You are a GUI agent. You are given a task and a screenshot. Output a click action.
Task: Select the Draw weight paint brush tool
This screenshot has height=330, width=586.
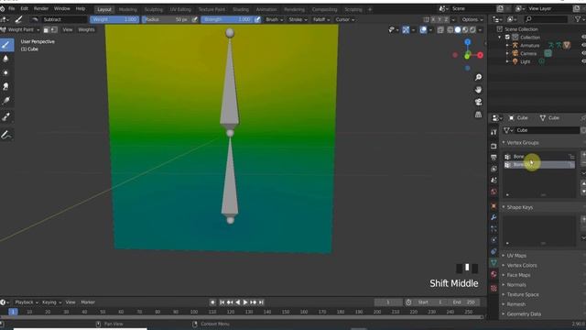[x=6, y=45]
